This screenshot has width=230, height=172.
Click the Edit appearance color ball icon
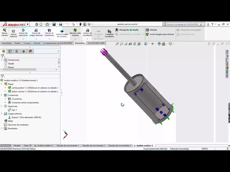point(159,44)
